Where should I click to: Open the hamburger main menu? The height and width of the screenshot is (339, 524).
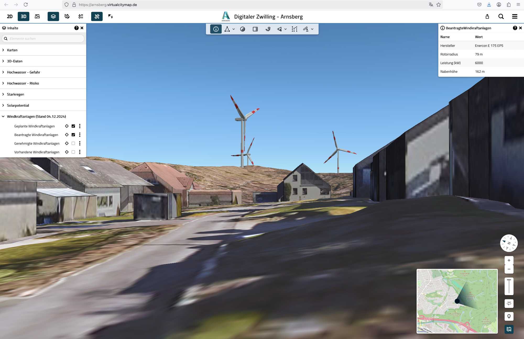tap(515, 16)
